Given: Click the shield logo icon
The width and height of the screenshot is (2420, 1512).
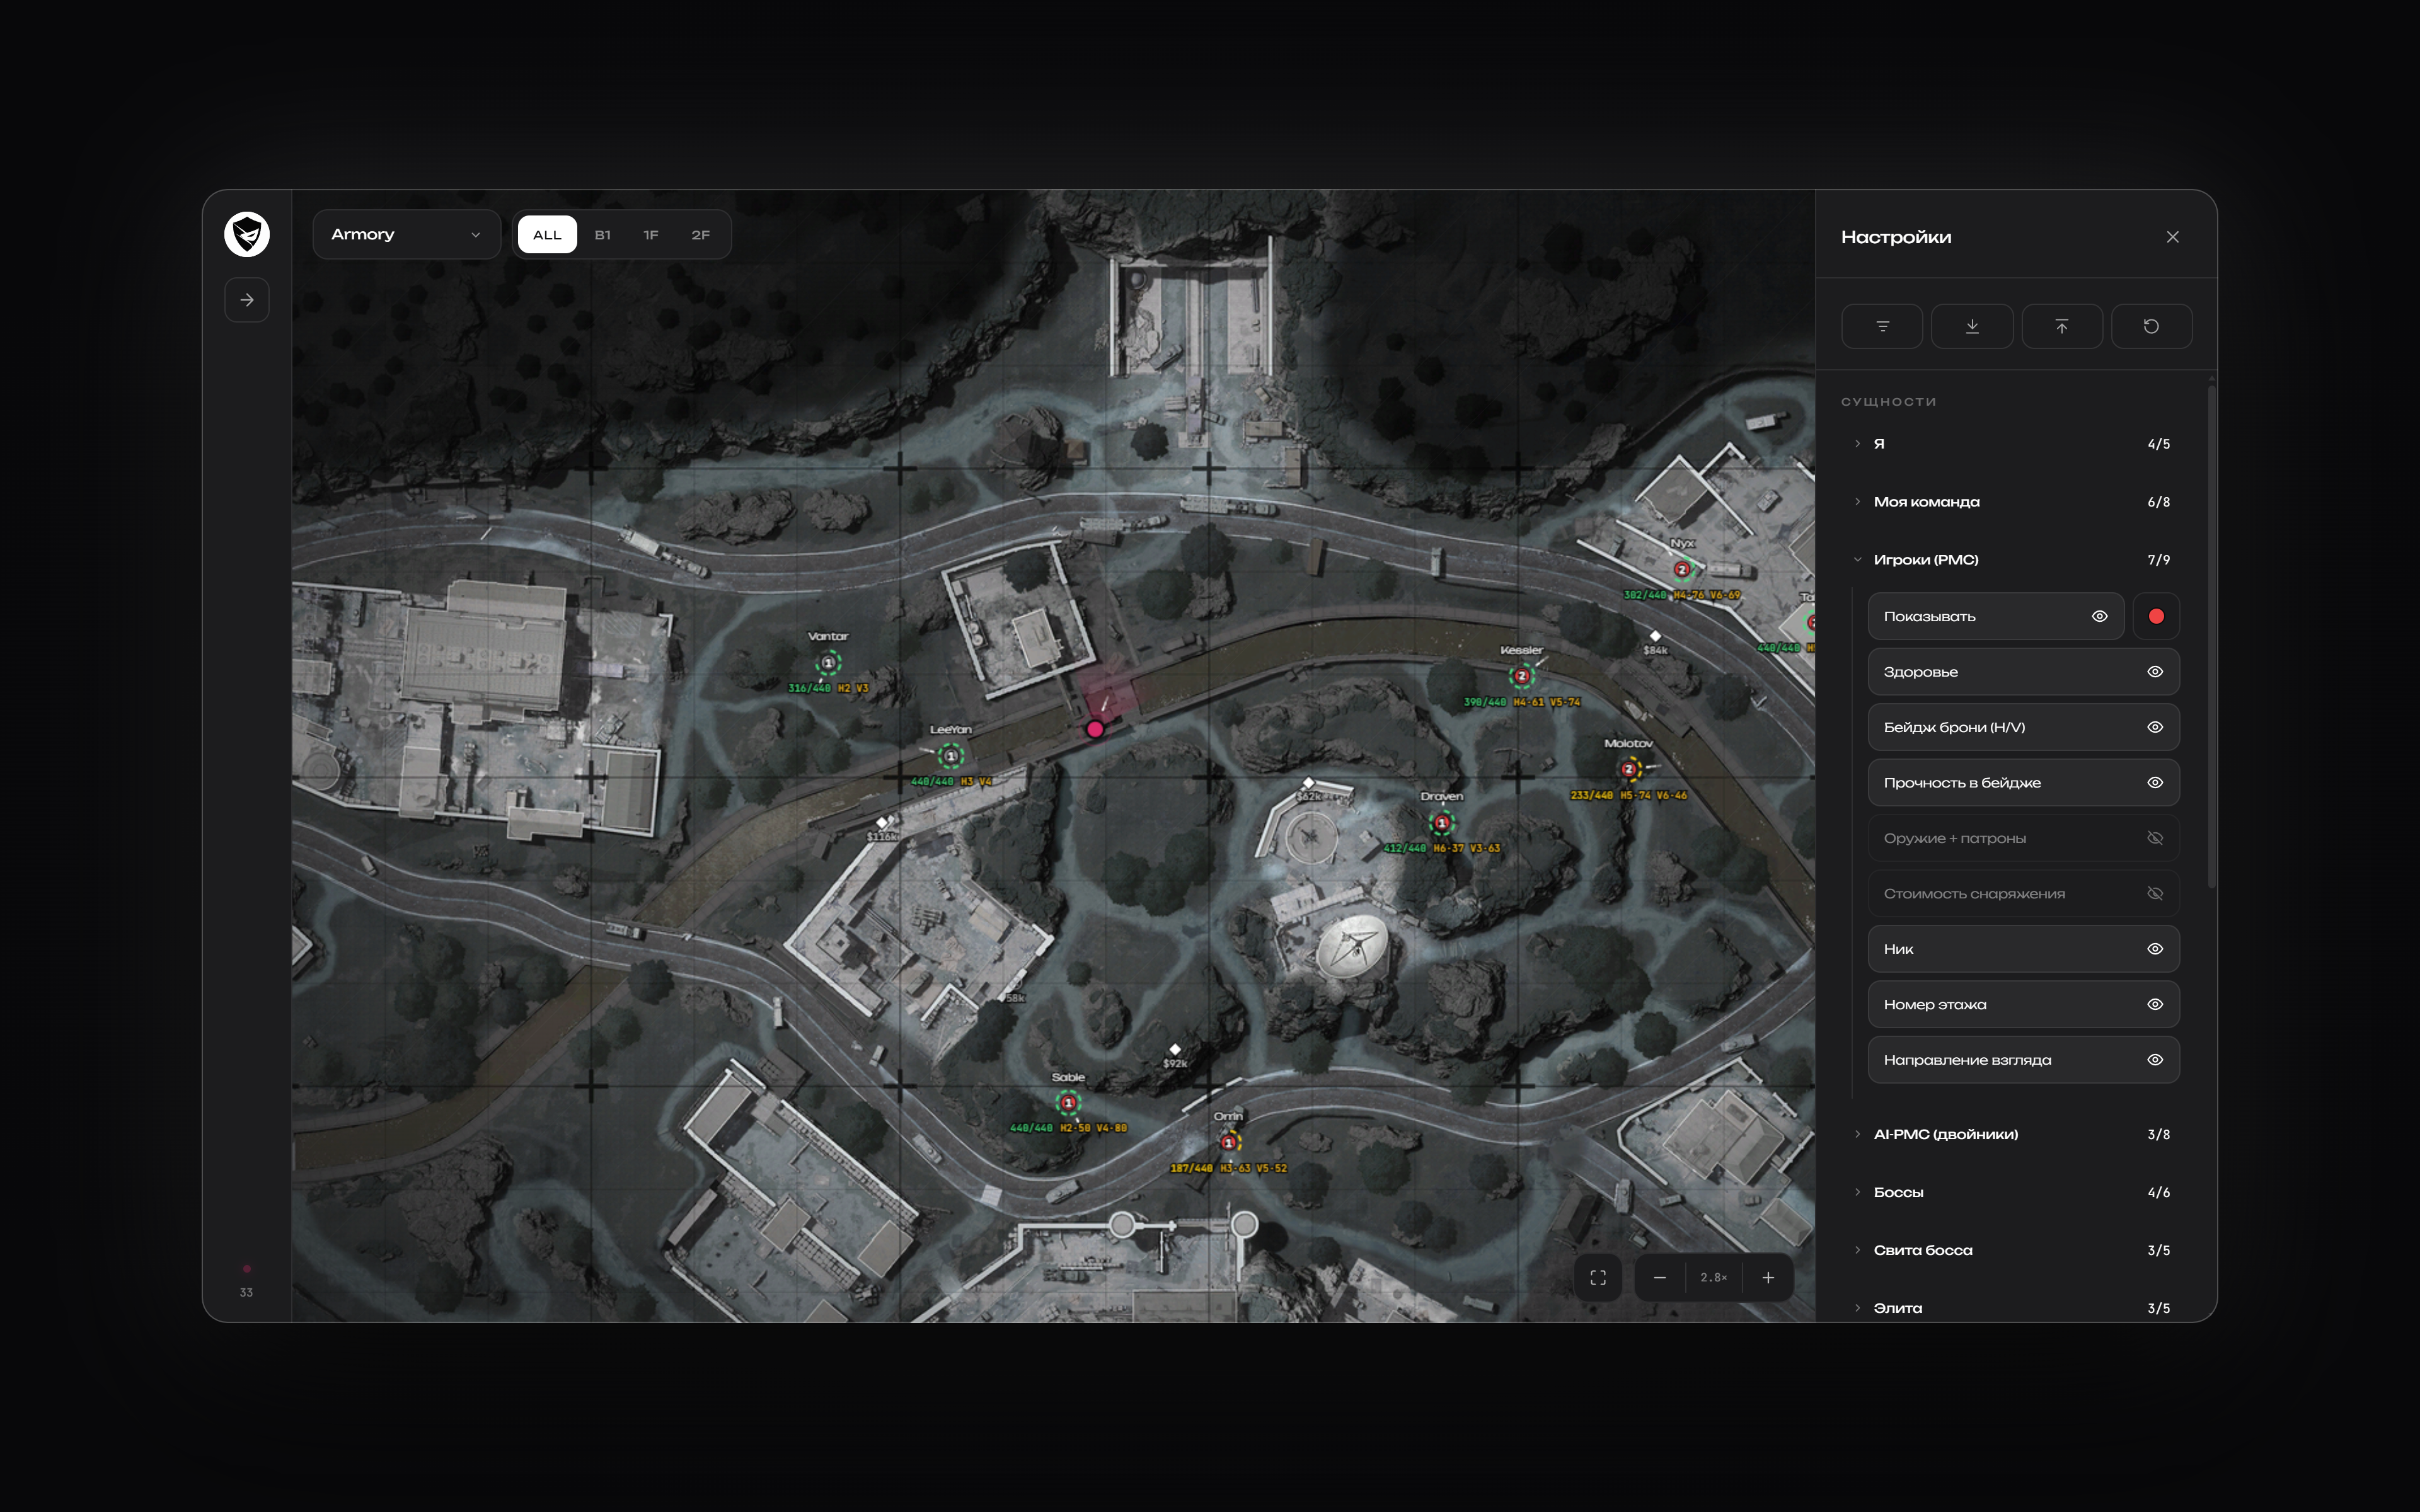Looking at the screenshot, I should tap(247, 234).
